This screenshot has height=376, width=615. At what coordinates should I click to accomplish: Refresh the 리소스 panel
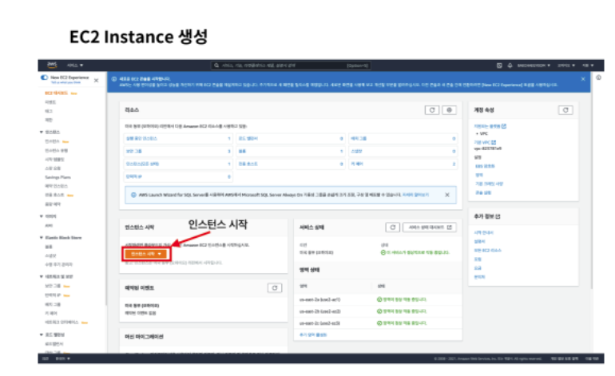432,110
